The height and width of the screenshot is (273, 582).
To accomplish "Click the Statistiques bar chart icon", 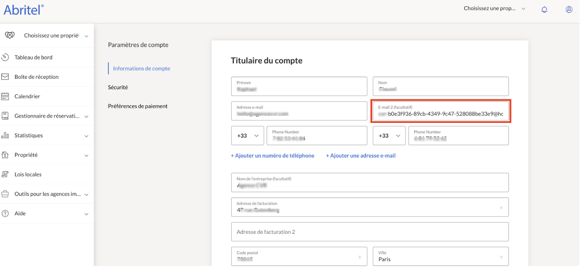I will [x=5, y=135].
